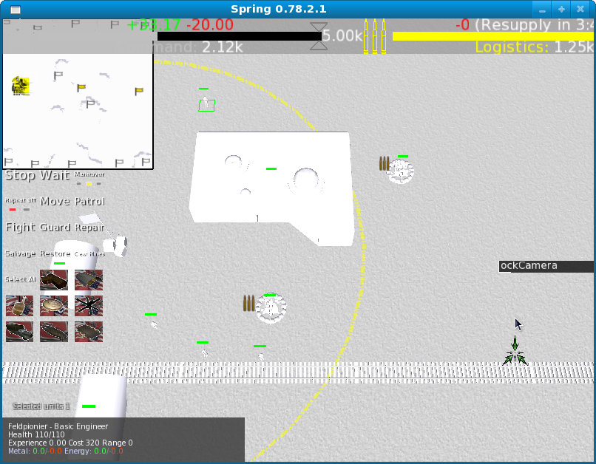Select the Feldpionier unit with green selection box
The height and width of the screenshot is (464, 596).
[206, 105]
